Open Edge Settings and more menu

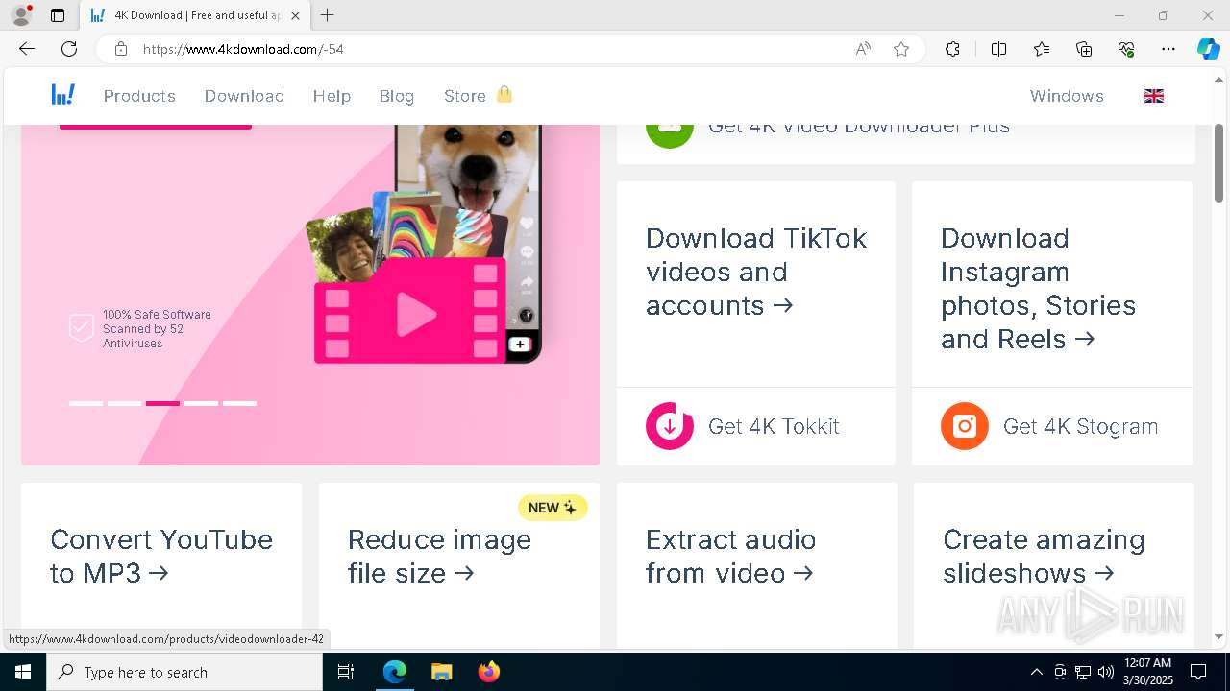1168,49
